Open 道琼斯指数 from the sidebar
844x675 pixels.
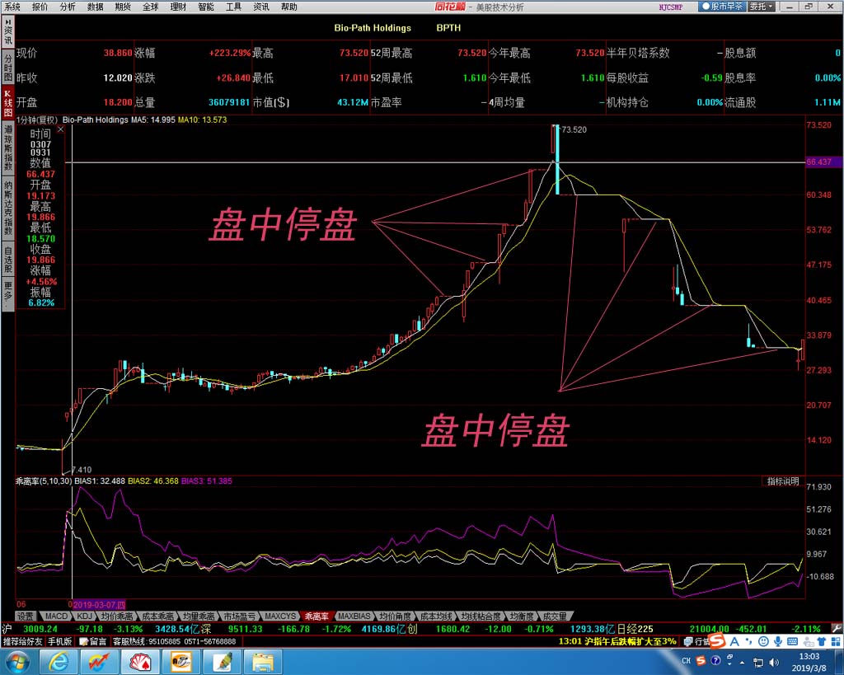pos(7,148)
